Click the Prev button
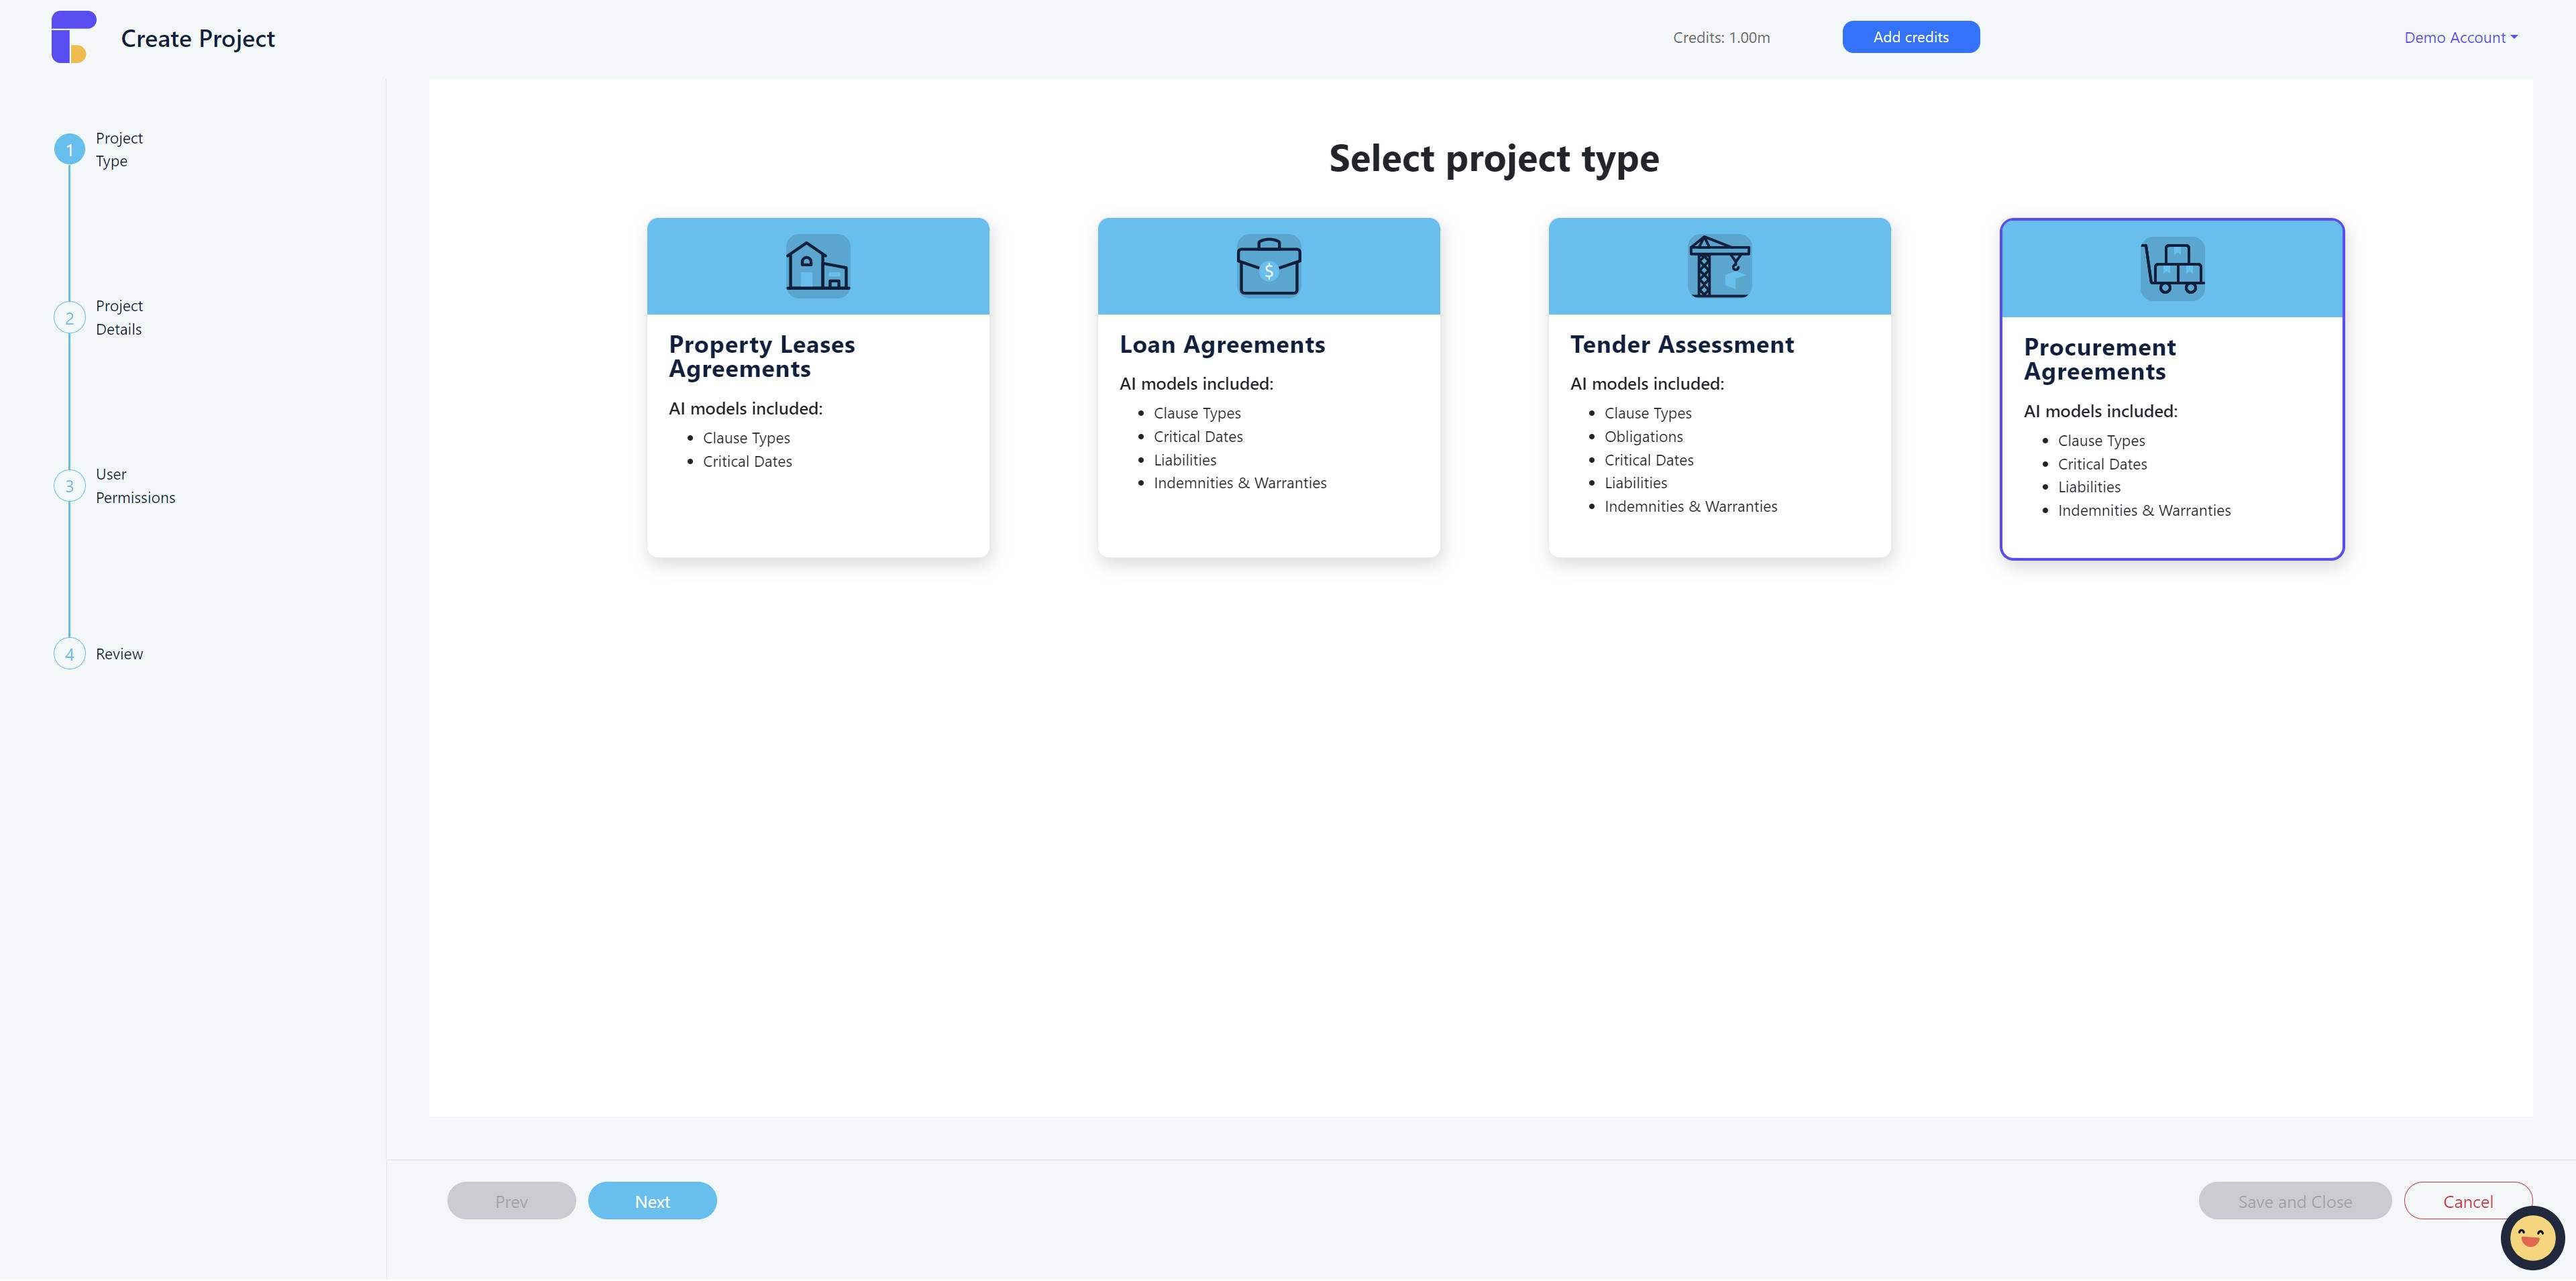 511,1201
